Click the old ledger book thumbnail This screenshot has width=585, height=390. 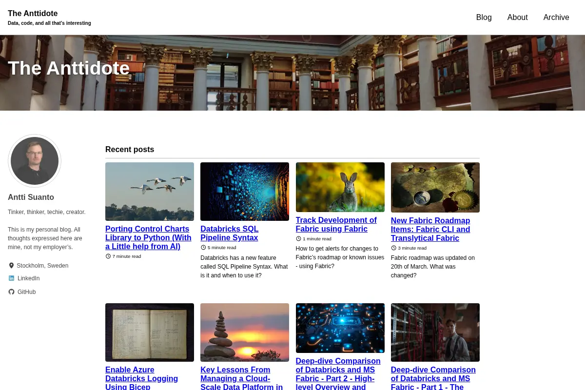(150, 332)
